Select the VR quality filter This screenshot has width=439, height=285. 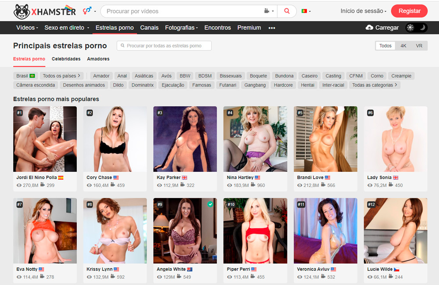[x=419, y=46]
